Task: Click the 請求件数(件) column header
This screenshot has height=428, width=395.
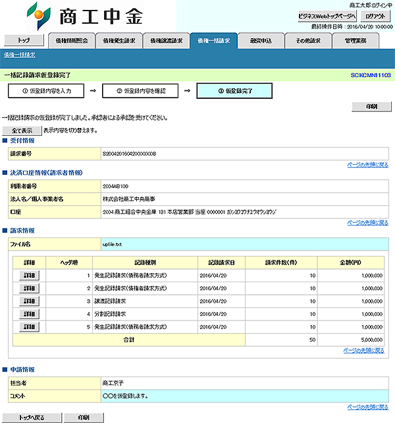Action: (281, 262)
